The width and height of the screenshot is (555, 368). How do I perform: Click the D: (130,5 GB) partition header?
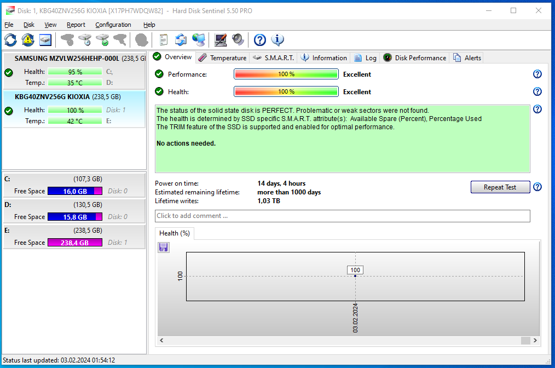tap(74, 205)
